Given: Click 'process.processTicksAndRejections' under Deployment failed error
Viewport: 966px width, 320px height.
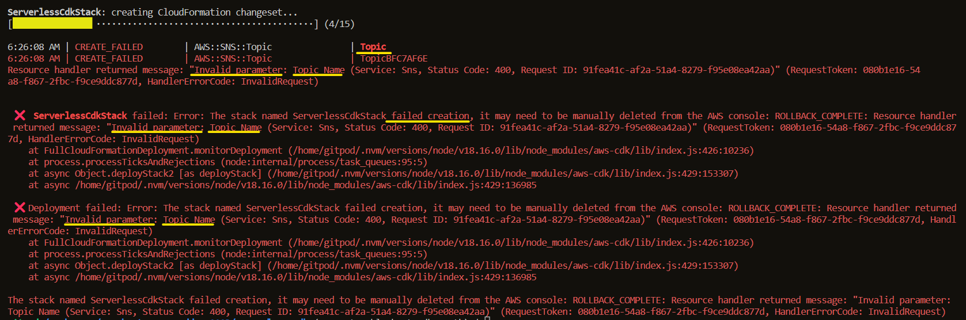Looking at the screenshot, I should coord(129,254).
